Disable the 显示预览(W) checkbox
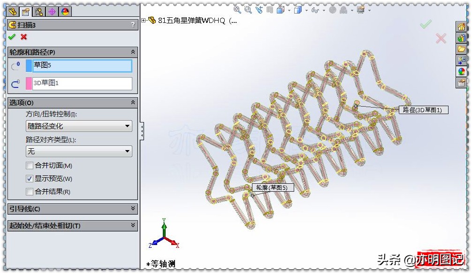This screenshot has width=472, height=274. 29,178
